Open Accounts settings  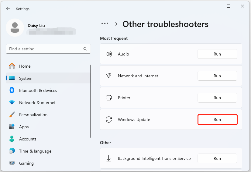click(x=28, y=139)
